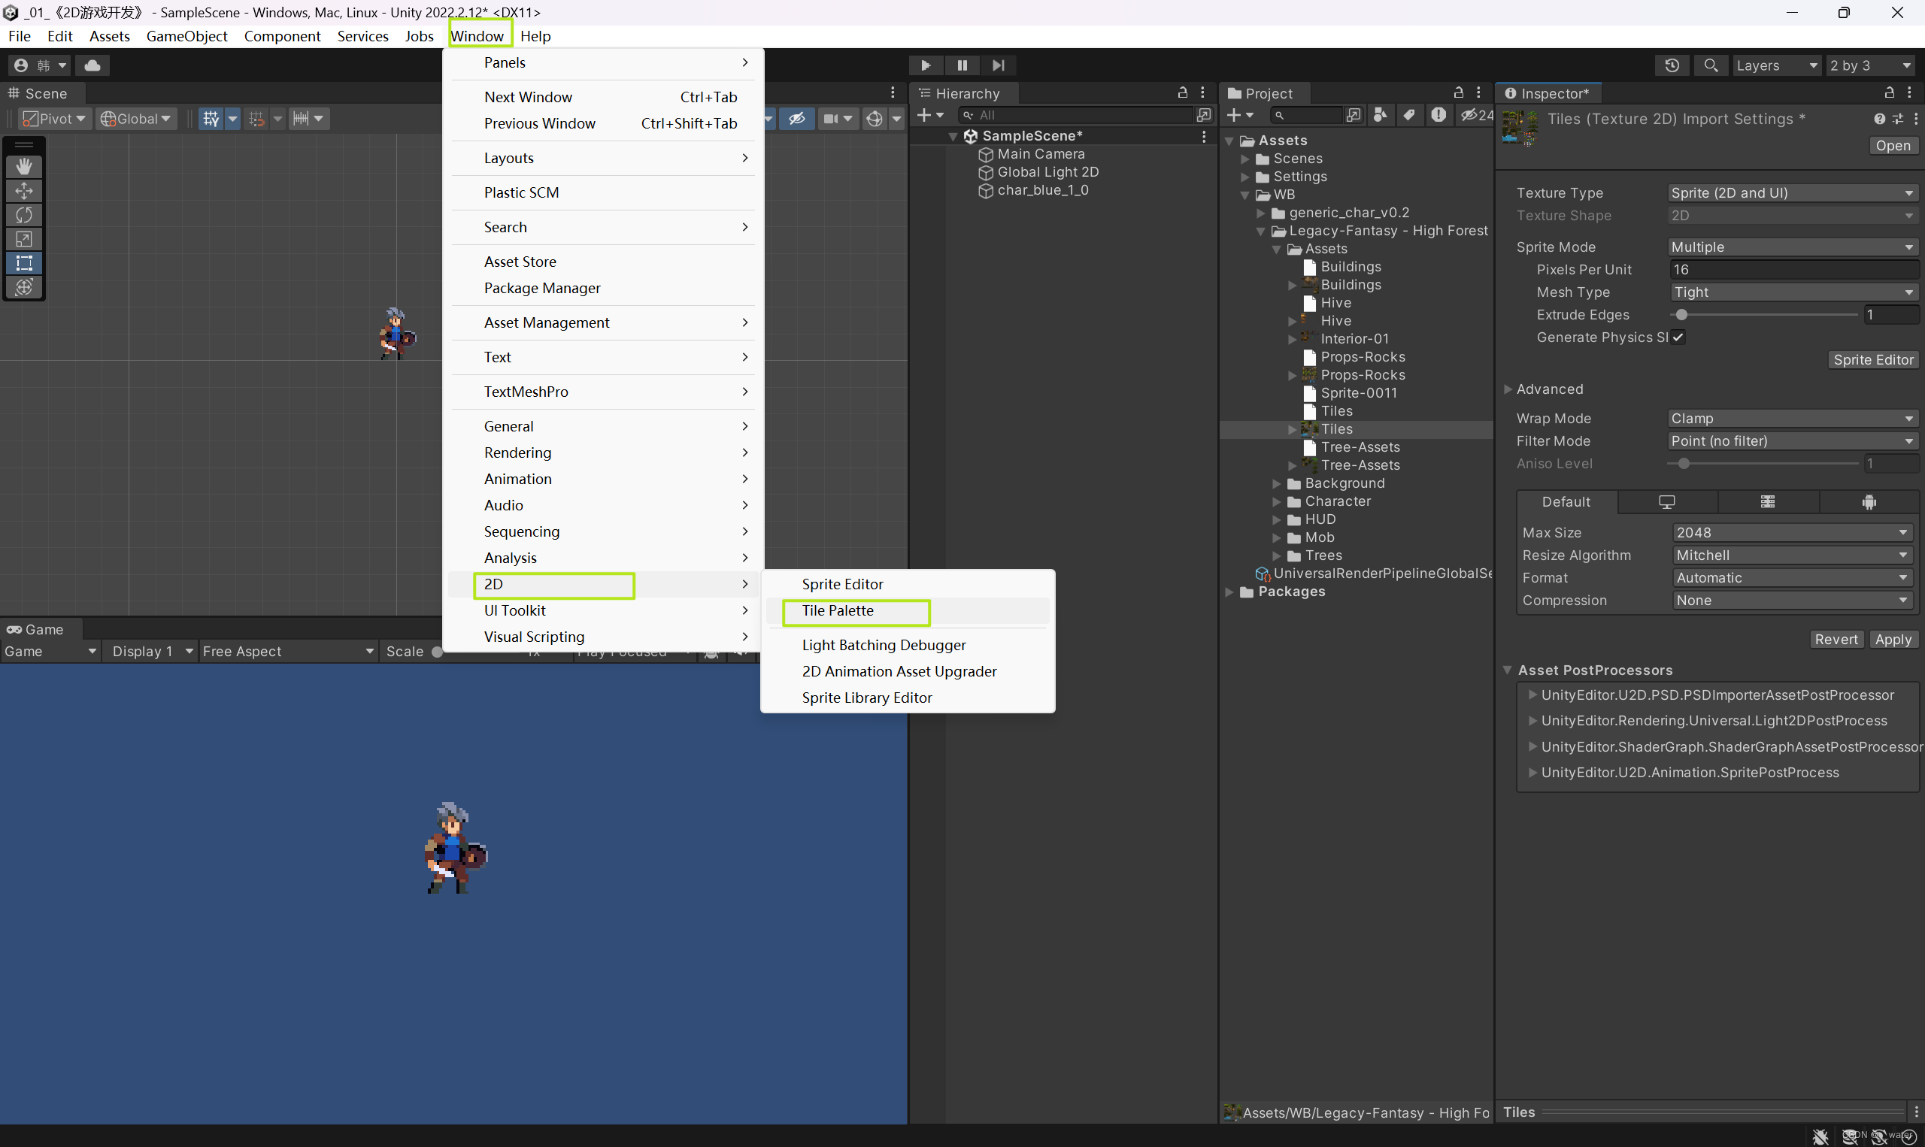Image resolution: width=1925 pixels, height=1147 pixels.
Task: Select the Move tool
Action: click(24, 190)
